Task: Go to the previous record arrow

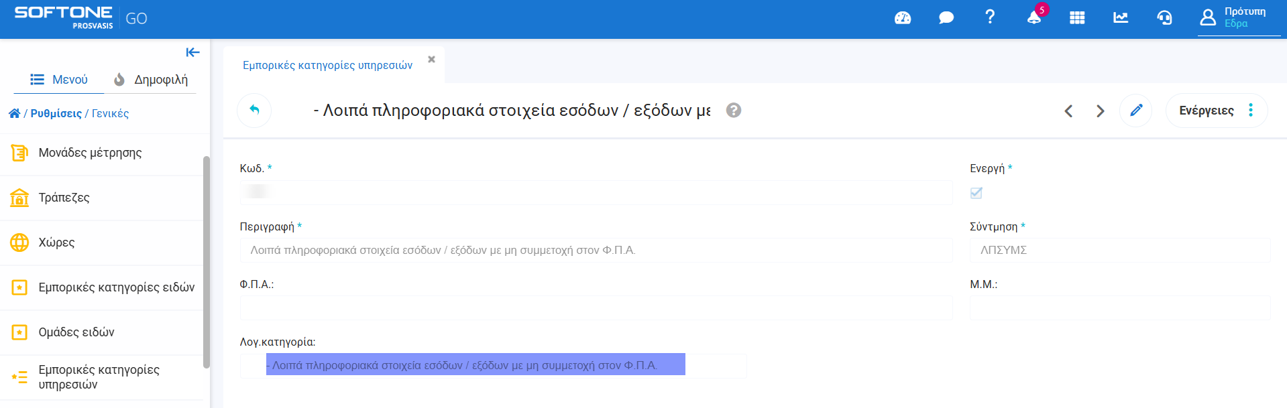Action: tap(1069, 111)
